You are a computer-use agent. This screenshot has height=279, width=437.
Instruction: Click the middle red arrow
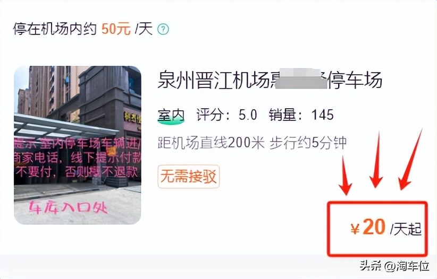[376, 160]
